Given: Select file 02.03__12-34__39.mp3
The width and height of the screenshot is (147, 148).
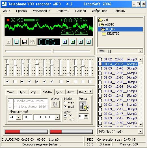Looking at the screenshot, I should click(x=118, y=86).
